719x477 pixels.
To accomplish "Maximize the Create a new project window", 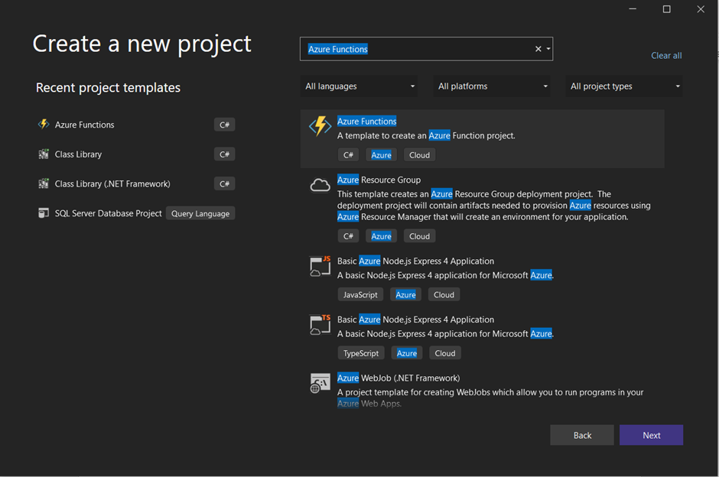I will [667, 9].
